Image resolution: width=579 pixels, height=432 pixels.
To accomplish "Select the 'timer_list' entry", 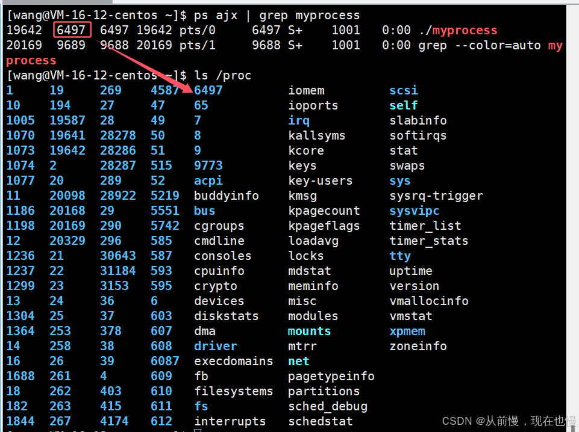I will point(425,226).
